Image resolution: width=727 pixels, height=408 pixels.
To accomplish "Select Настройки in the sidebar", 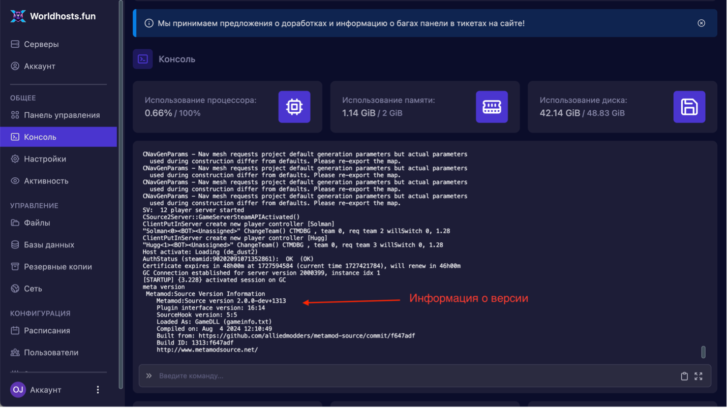I will 45,159.
